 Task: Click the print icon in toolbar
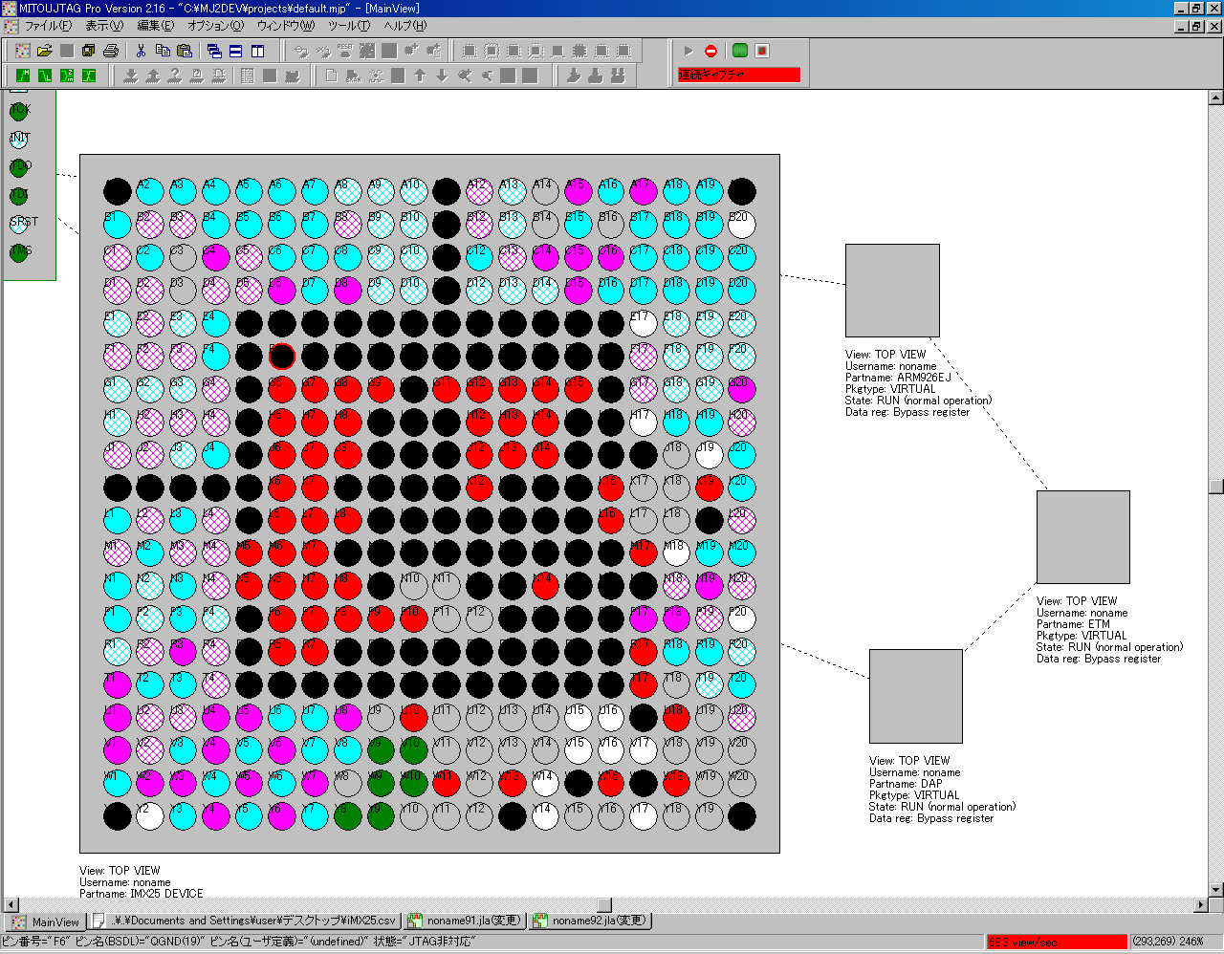coord(111,51)
